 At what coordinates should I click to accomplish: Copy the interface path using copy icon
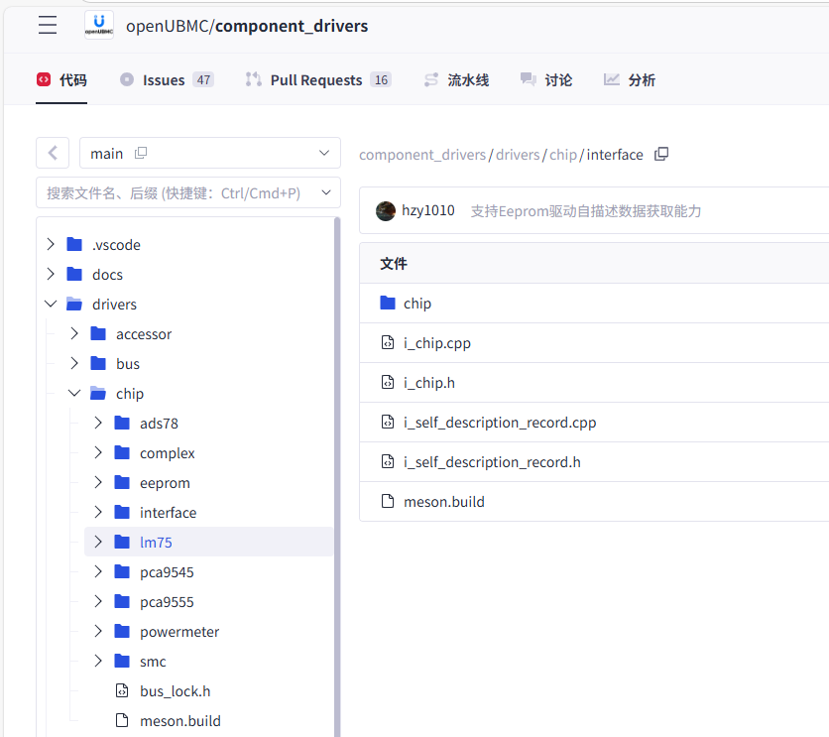click(x=661, y=154)
